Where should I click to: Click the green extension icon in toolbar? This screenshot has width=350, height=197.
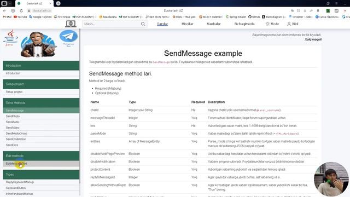328,10
